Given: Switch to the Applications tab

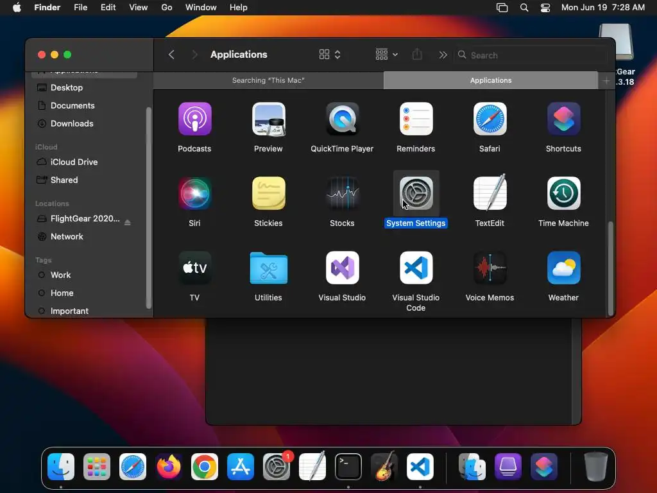Looking at the screenshot, I should [x=491, y=80].
